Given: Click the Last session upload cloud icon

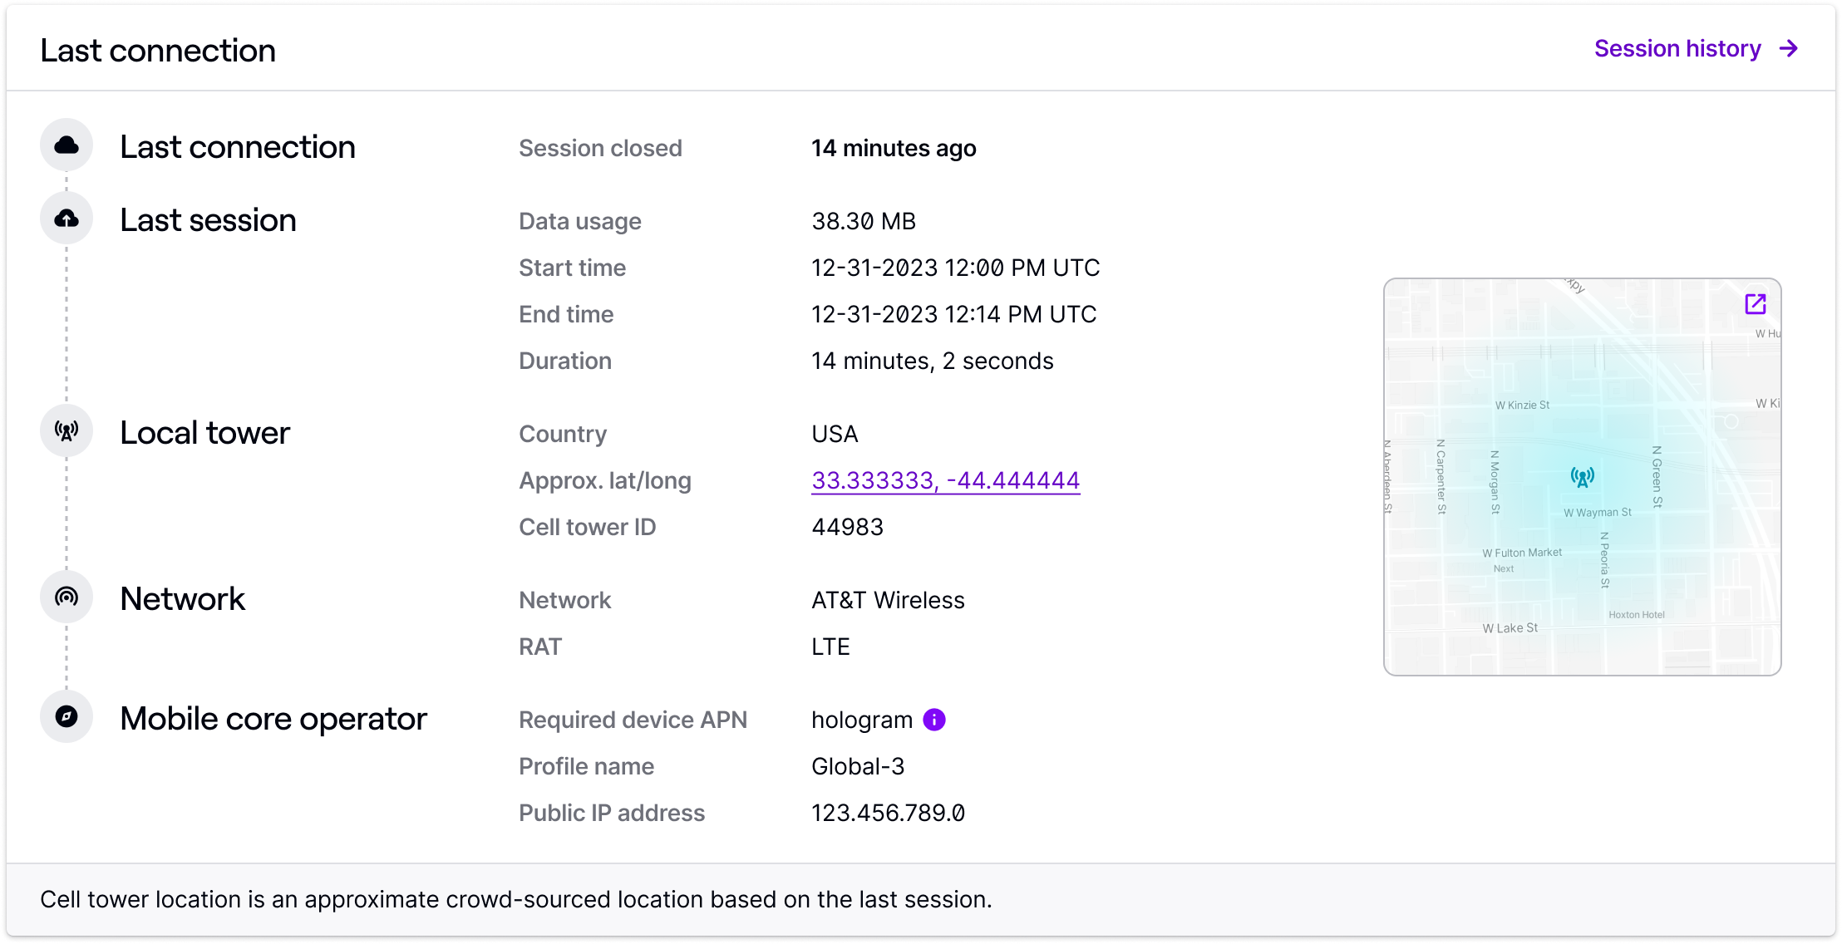Looking at the screenshot, I should [x=66, y=219].
